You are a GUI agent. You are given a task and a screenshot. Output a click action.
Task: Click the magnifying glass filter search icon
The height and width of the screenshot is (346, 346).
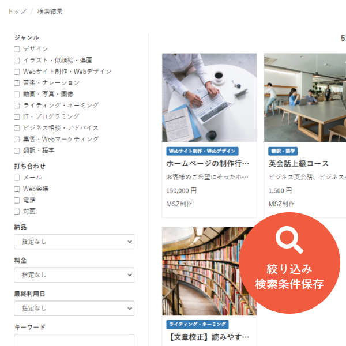[x=289, y=240]
